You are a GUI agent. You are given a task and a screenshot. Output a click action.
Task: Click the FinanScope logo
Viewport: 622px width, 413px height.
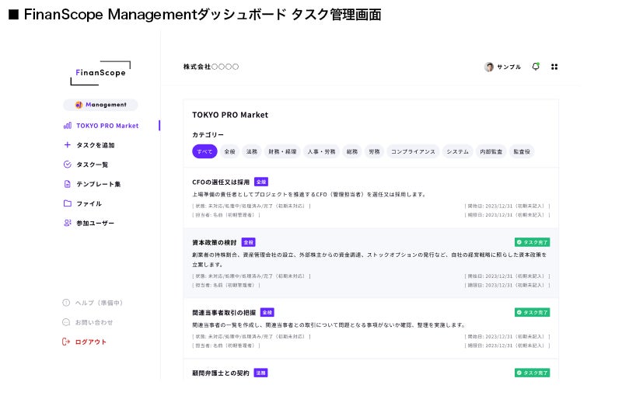[x=100, y=73]
